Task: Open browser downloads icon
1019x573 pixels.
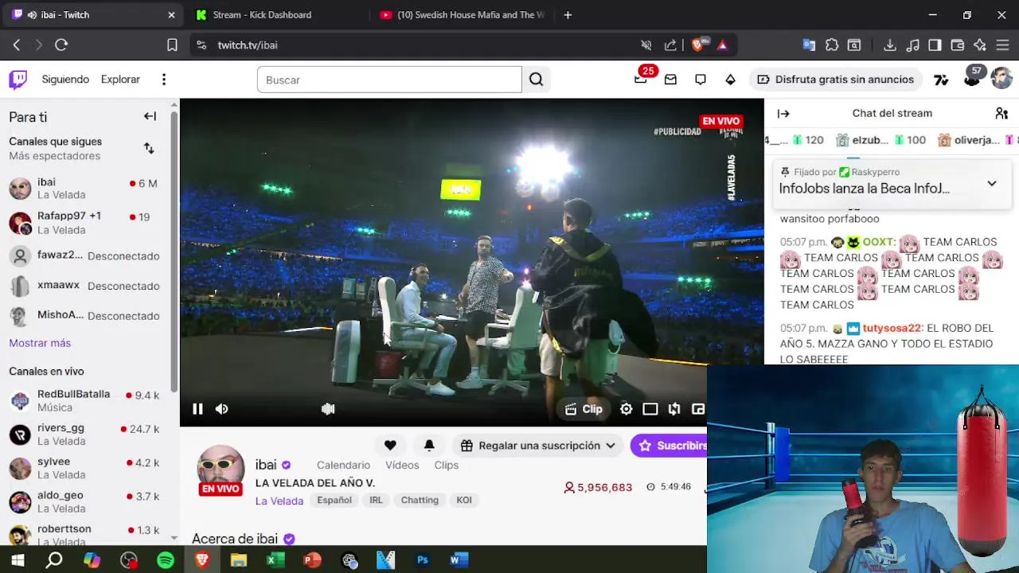Action: tap(890, 45)
